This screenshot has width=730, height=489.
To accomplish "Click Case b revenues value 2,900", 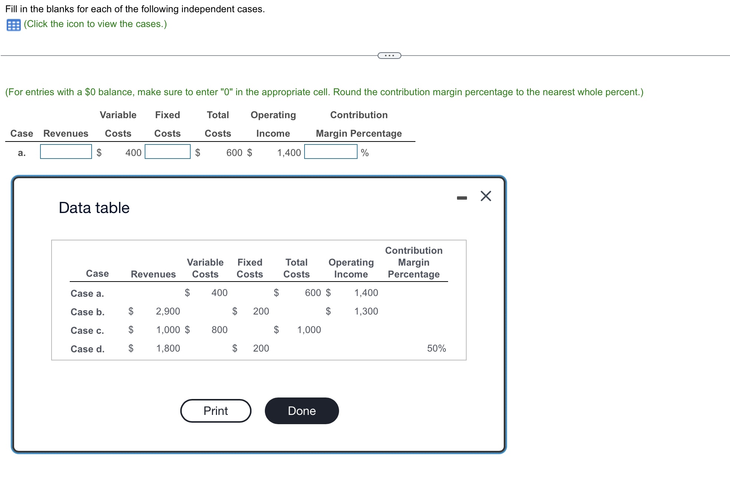I will (x=168, y=311).
